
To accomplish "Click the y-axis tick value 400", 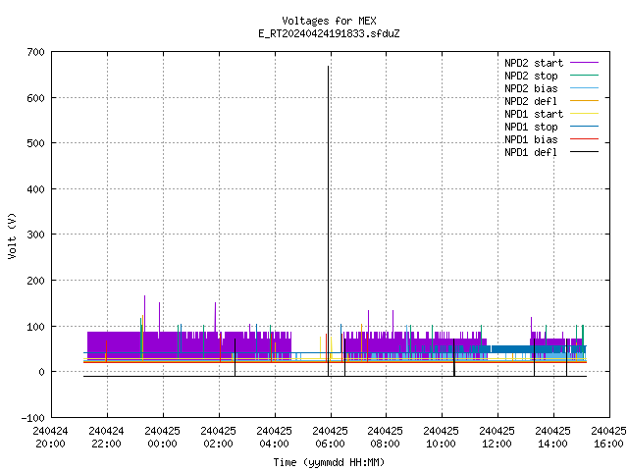I will tap(35, 189).
